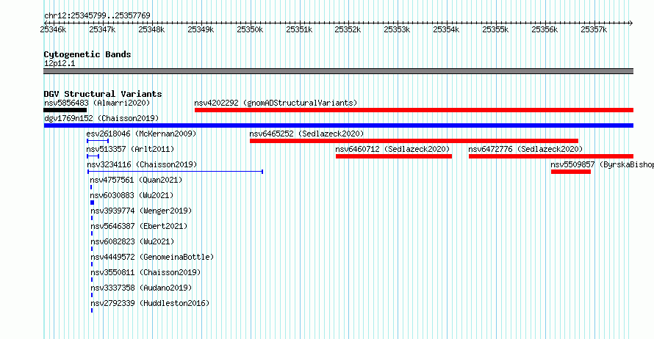The image size is (654, 339).
Task: Click the nsv4449572 (GenomeinaBottle) label
Action: click(x=152, y=257)
